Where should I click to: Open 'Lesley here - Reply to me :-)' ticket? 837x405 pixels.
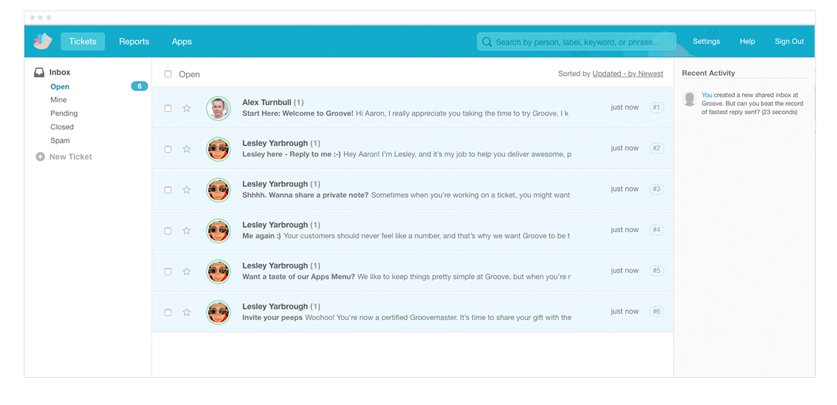click(292, 154)
